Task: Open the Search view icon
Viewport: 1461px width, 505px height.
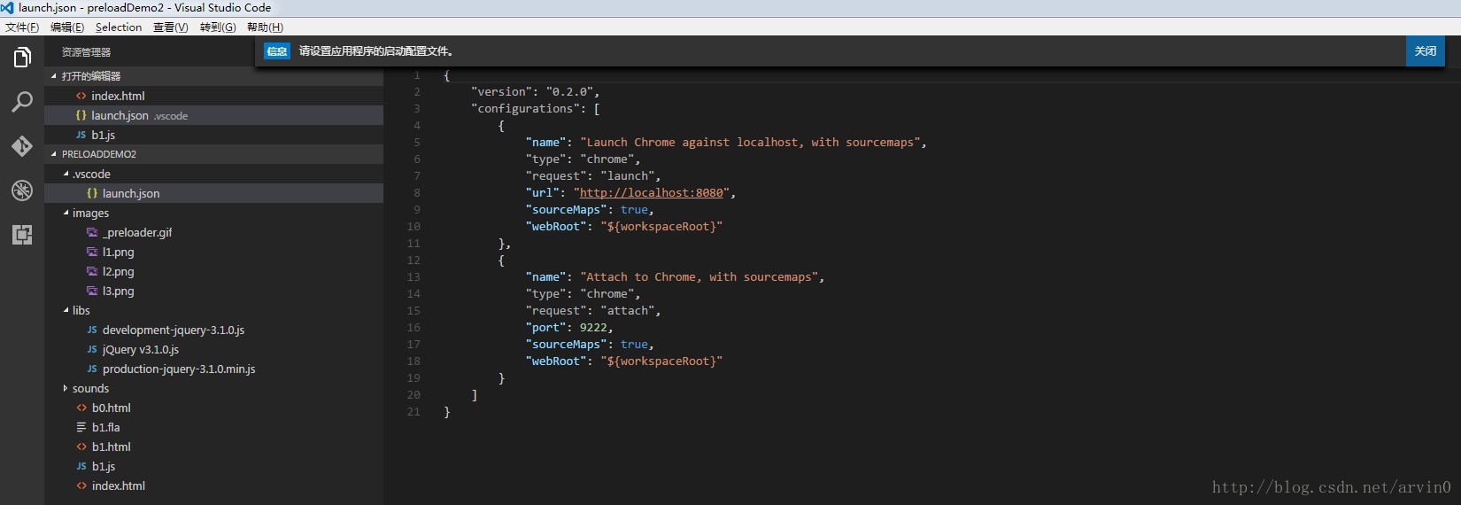Action: pyautogui.click(x=22, y=102)
